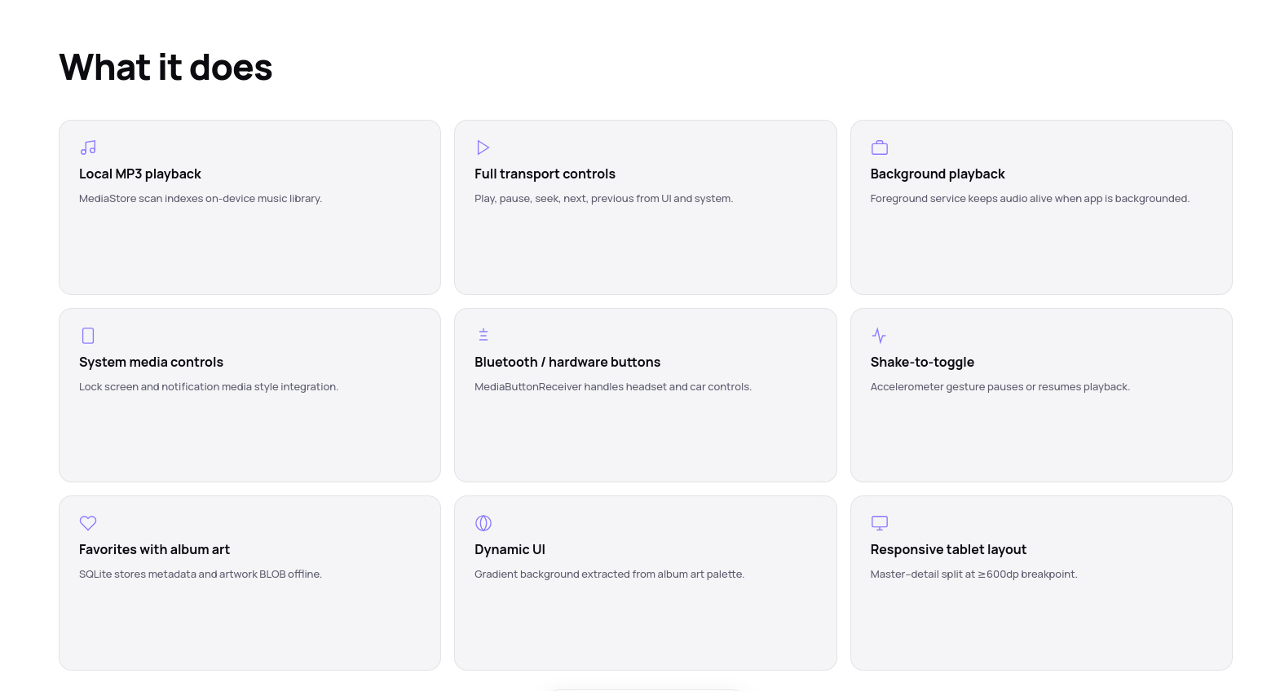Viewport: 1280px width, 691px height.
Task: Click the Background playback card title
Action: (x=938, y=174)
